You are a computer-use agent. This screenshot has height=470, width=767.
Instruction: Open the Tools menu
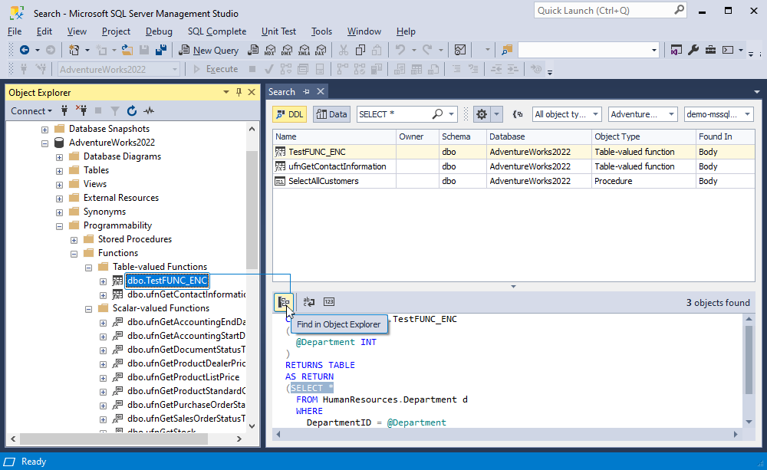pyautogui.click(x=321, y=31)
